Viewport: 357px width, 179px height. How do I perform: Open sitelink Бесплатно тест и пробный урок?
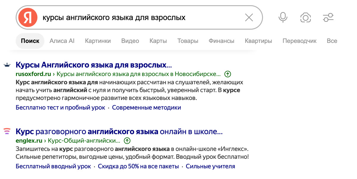pyautogui.click(x=60, y=108)
